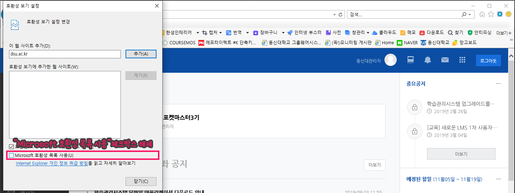Viewport: 515px width, 193px height.
Task: Open the (꼭!)모니터링 게시판 favorite
Action: coord(348,42)
